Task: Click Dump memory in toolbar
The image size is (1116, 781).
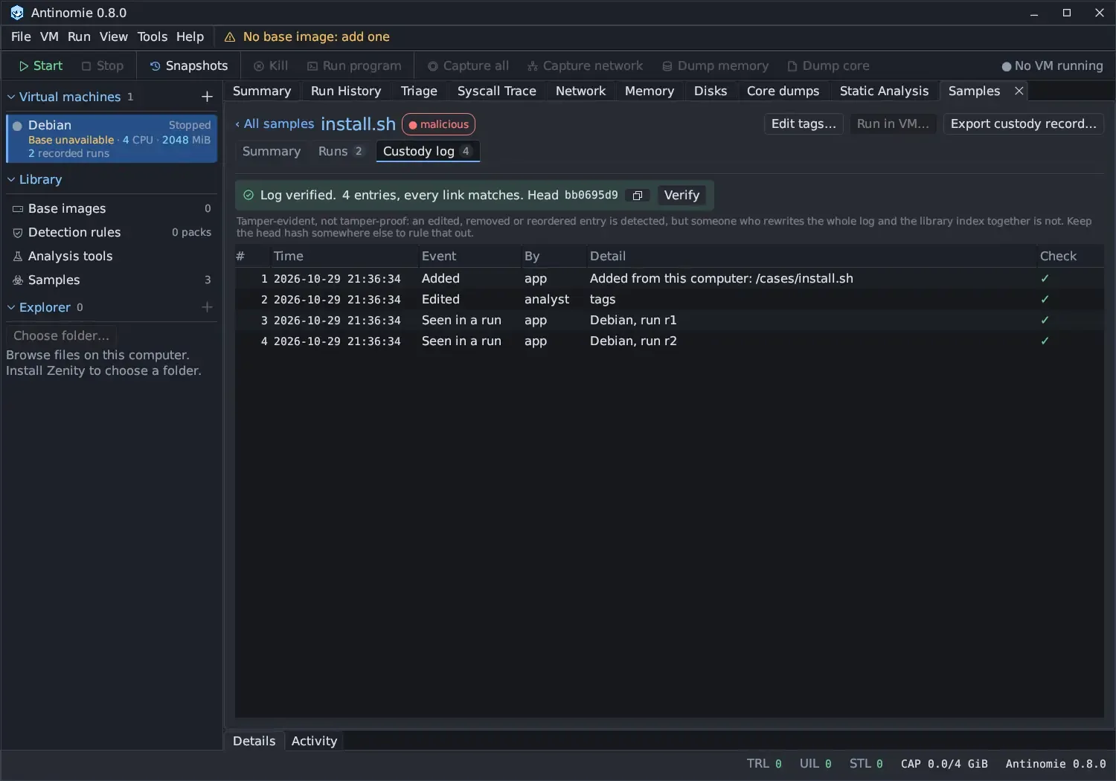Action: 715,65
